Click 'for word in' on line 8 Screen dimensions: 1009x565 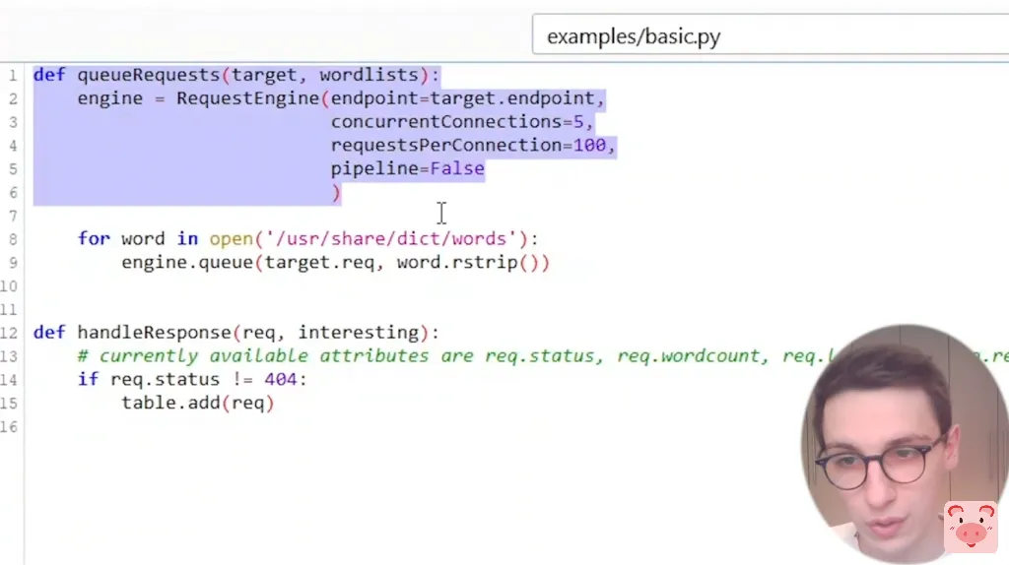pos(138,239)
